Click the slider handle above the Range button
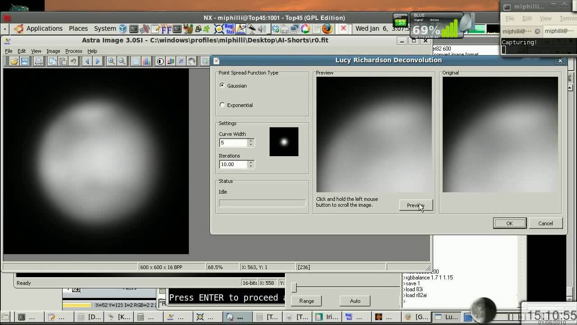 tap(294, 287)
